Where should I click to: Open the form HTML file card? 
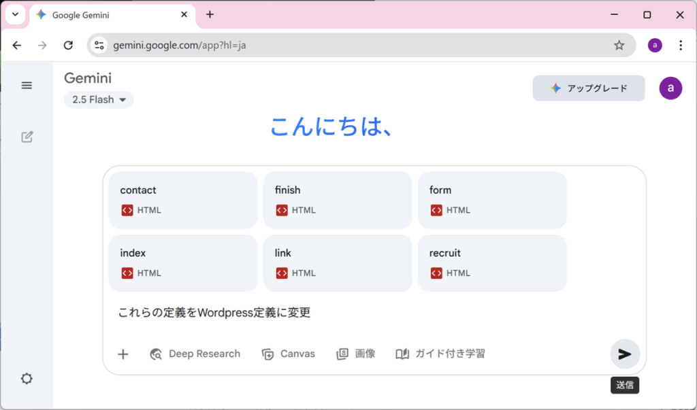point(492,201)
